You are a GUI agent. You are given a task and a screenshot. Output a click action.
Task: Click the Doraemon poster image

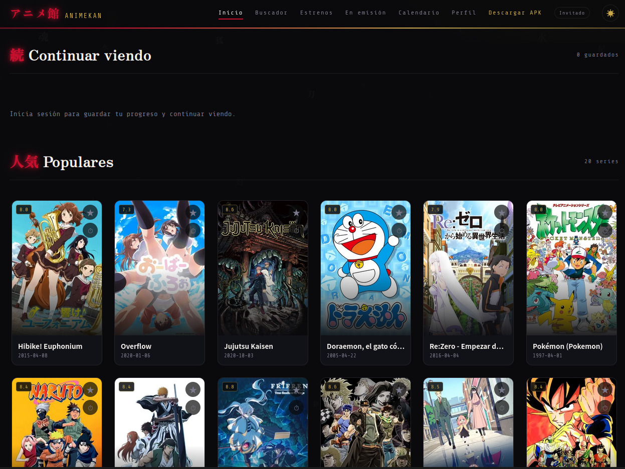pyautogui.click(x=365, y=268)
